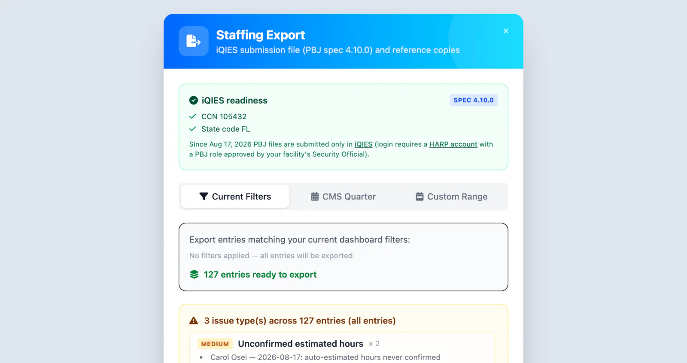Screen dimensions: 687x363
Task: Click the Carol Osei issue entry
Action: 325,357
